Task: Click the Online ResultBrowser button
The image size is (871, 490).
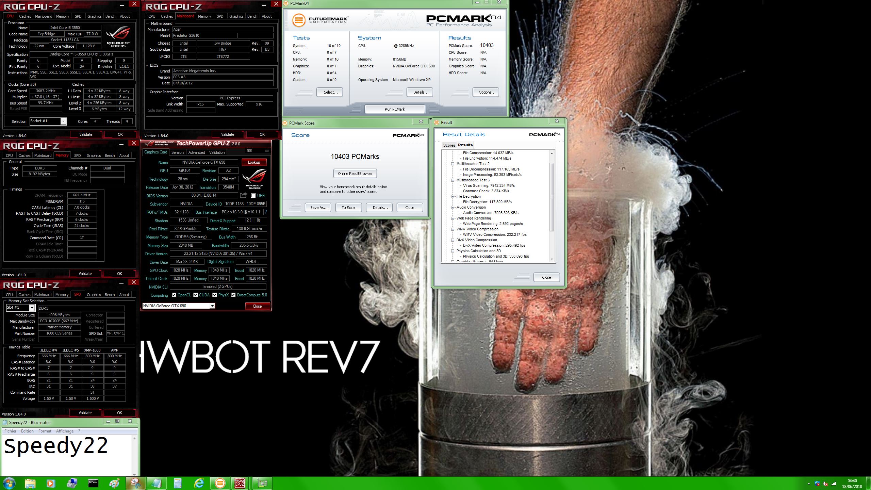Action: coord(355,174)
